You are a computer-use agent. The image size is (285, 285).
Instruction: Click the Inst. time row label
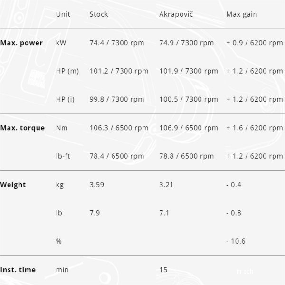pos(18,270)
